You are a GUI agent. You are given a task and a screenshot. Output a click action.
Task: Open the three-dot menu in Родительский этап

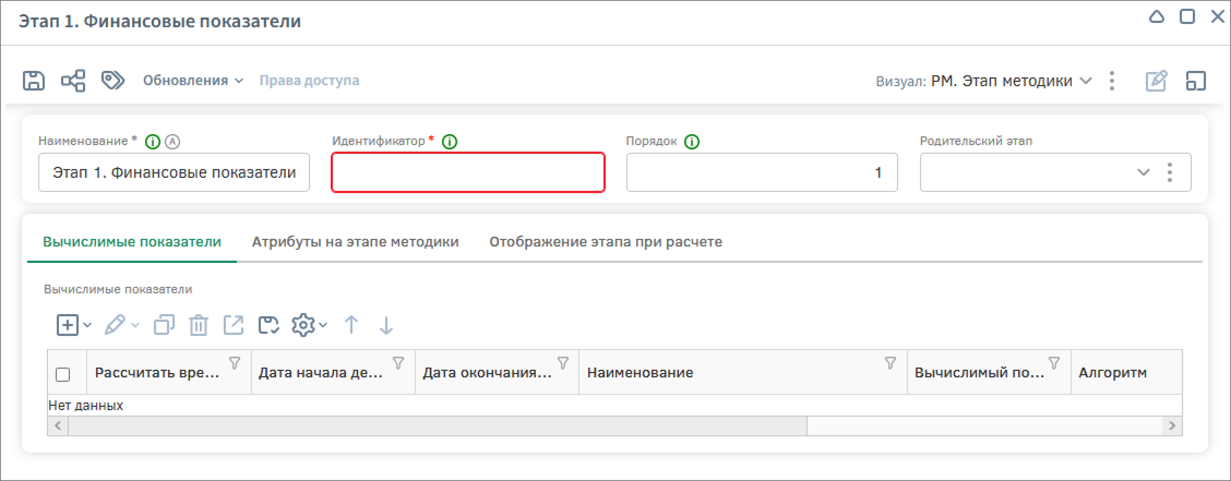pos(1169,172)
